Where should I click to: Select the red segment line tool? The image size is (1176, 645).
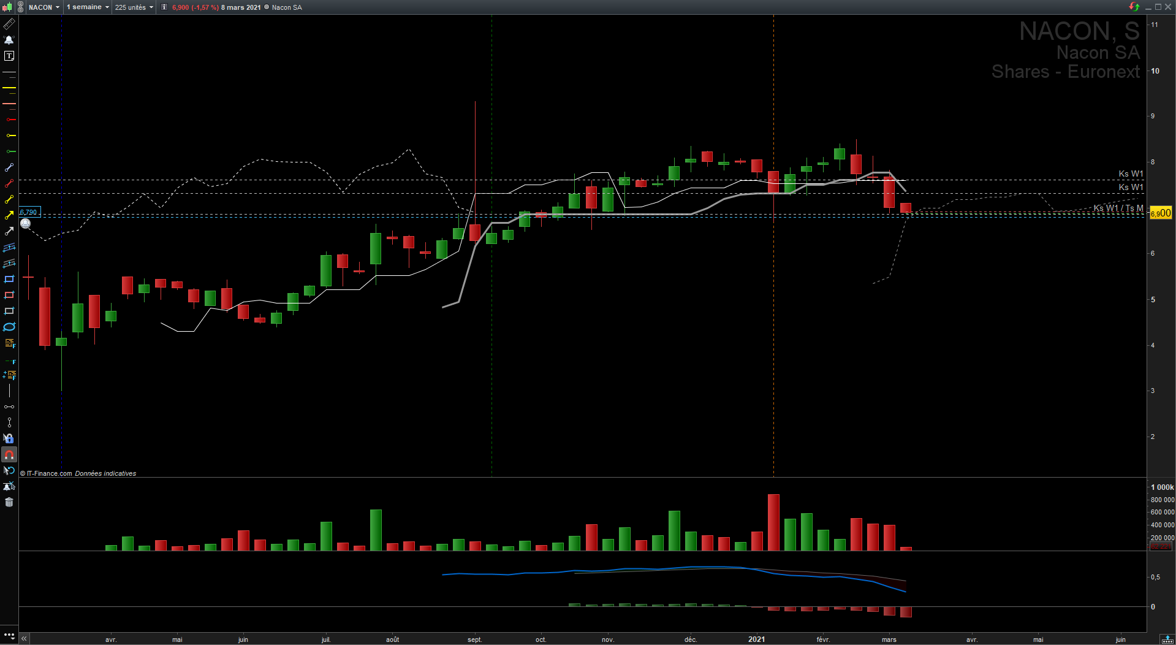point(9,183)
